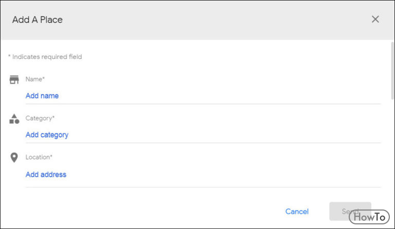Click the greyed-out Send button
The height and width of the screenshot is (229, 395).
click(x=350, y=211)
